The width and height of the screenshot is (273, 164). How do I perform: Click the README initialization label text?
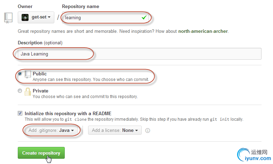coord(68,113)
